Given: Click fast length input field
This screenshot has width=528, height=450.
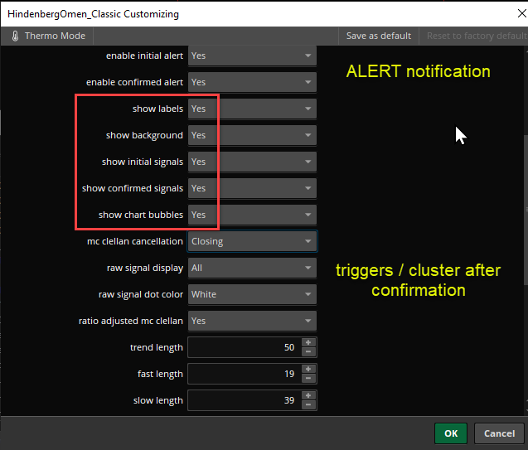Looking at the screenshot, I should 245,374.
